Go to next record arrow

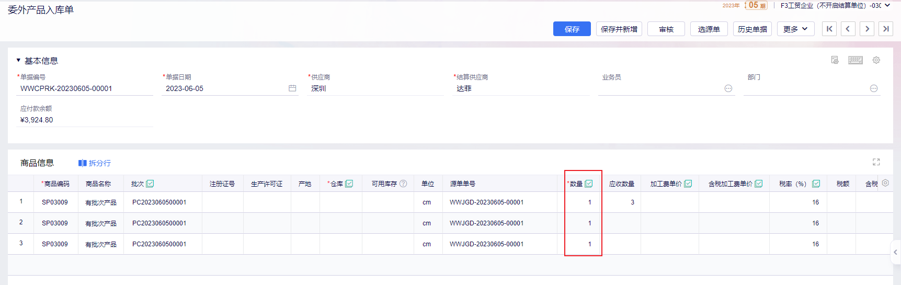click(867, 29)
